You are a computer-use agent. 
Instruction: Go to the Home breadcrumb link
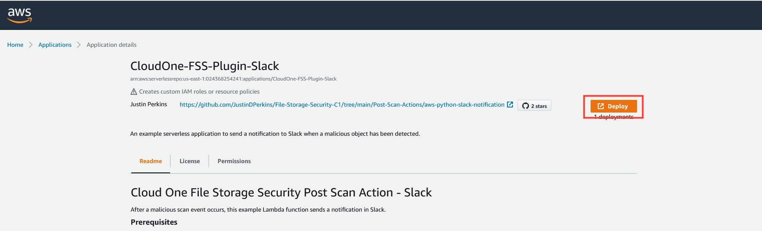pos(15,45)
